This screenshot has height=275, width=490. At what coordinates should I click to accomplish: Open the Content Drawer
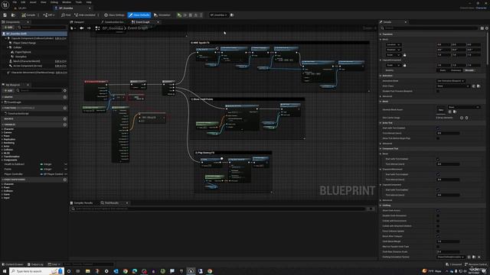click(x=13, y=264)
